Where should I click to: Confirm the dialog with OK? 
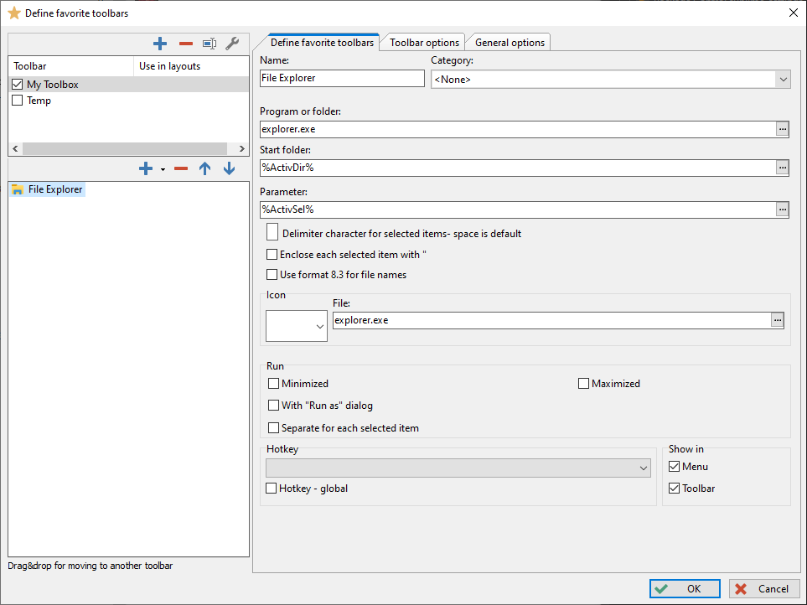[x=684, y=589]
